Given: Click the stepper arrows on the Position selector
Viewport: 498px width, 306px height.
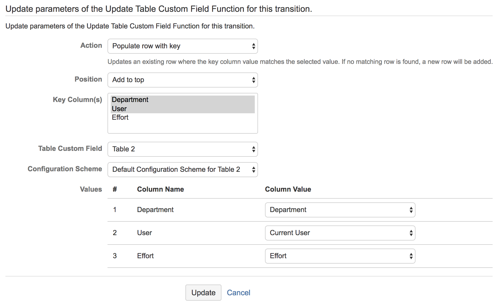Looking at the screenshot, I should pyautogui.click(x=253, y=80).
